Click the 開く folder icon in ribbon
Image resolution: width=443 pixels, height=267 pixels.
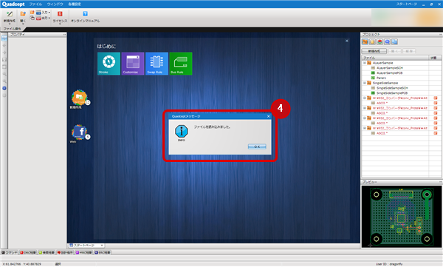click(x=23, y=14)
